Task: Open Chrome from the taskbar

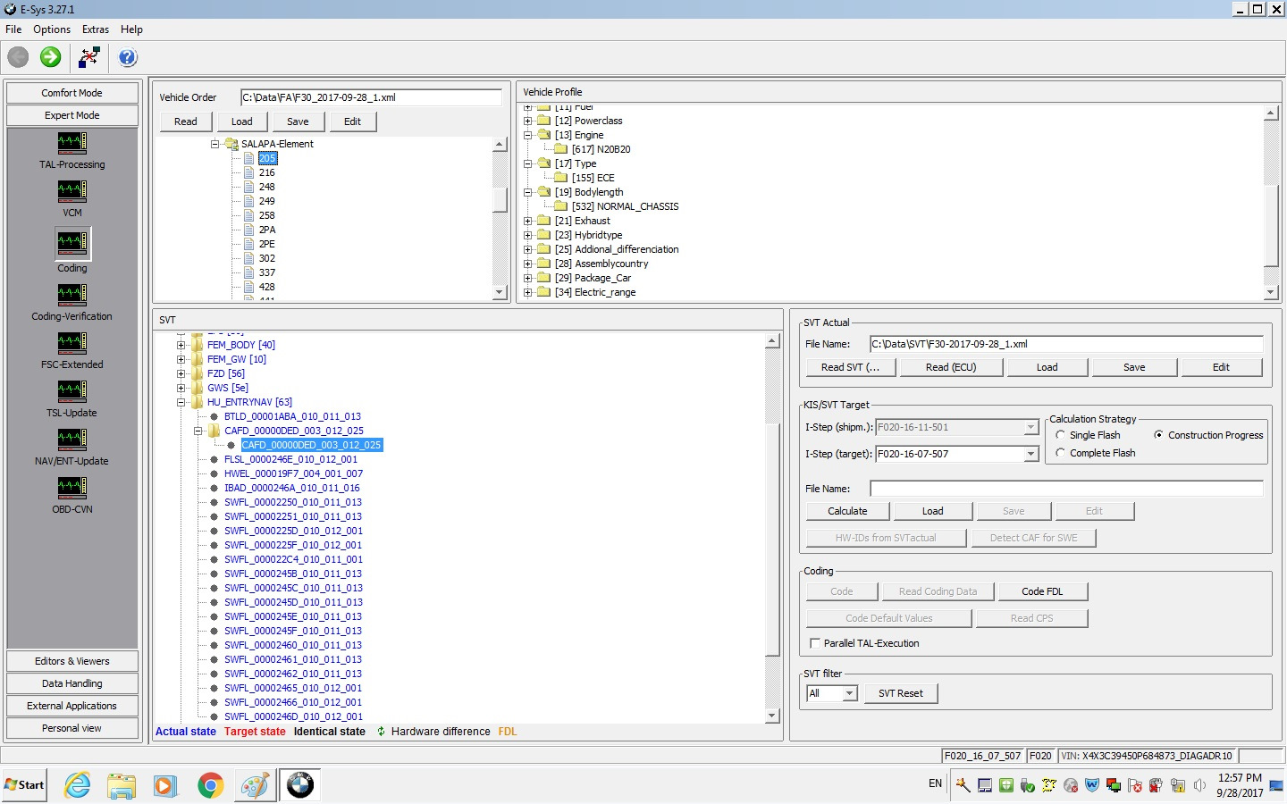Action: pos(210,785)
